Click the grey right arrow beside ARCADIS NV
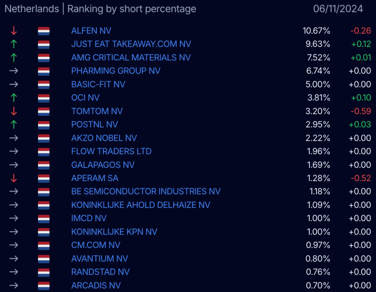 [14, 285]
